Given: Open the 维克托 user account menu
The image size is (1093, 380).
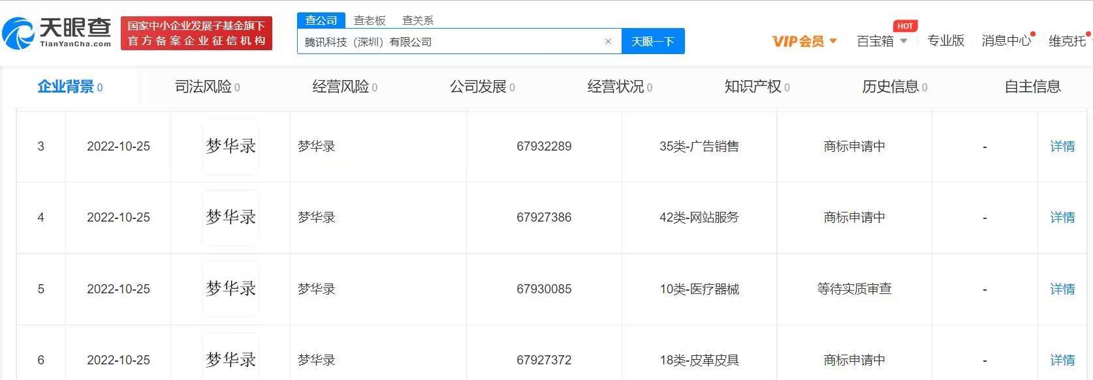Looking at the screenshot, I should (x=1067, y=41).
